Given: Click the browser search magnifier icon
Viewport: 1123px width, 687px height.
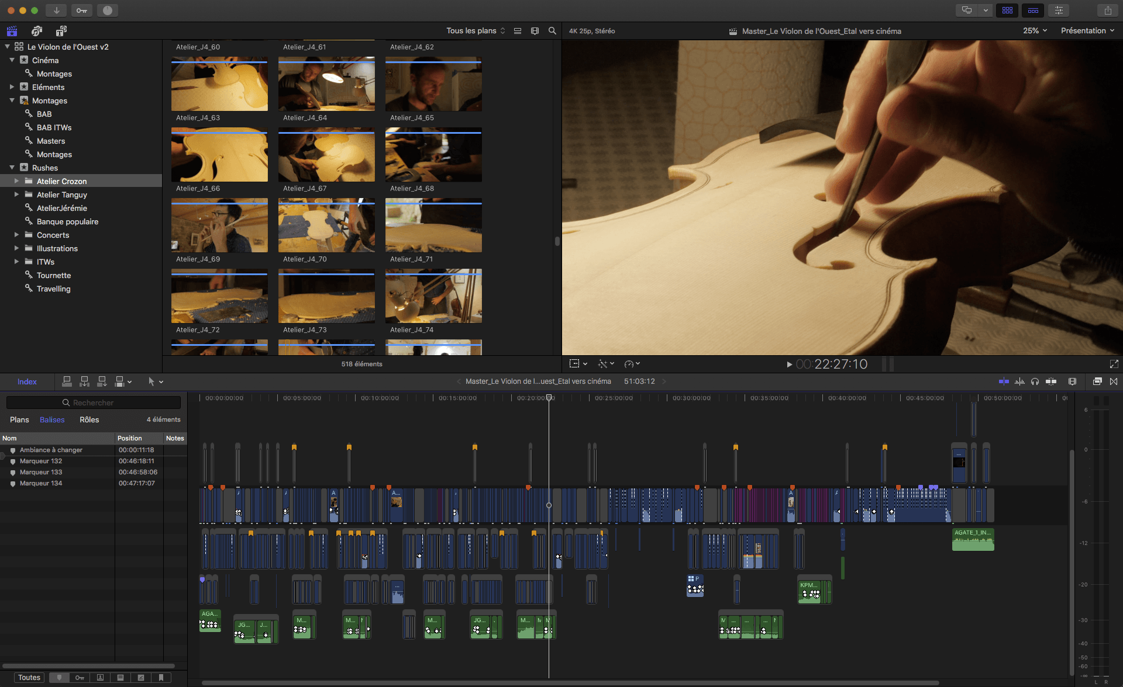Looking at the screenshot, I should (x=552, y=31).
